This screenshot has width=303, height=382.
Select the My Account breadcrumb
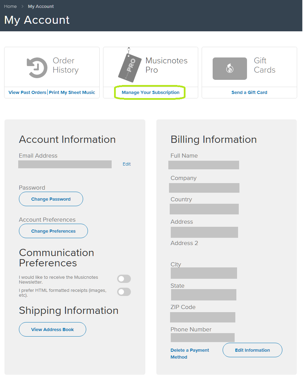[x=41, y=6]
